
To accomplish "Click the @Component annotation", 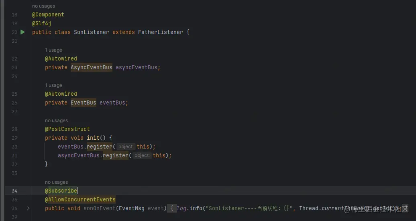I will point(48,14).
